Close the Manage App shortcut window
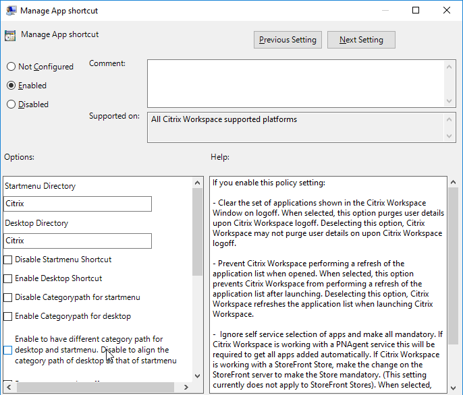The height and width of the screenshot is (395, 463). pyautogui.click(x=447, y=10)
